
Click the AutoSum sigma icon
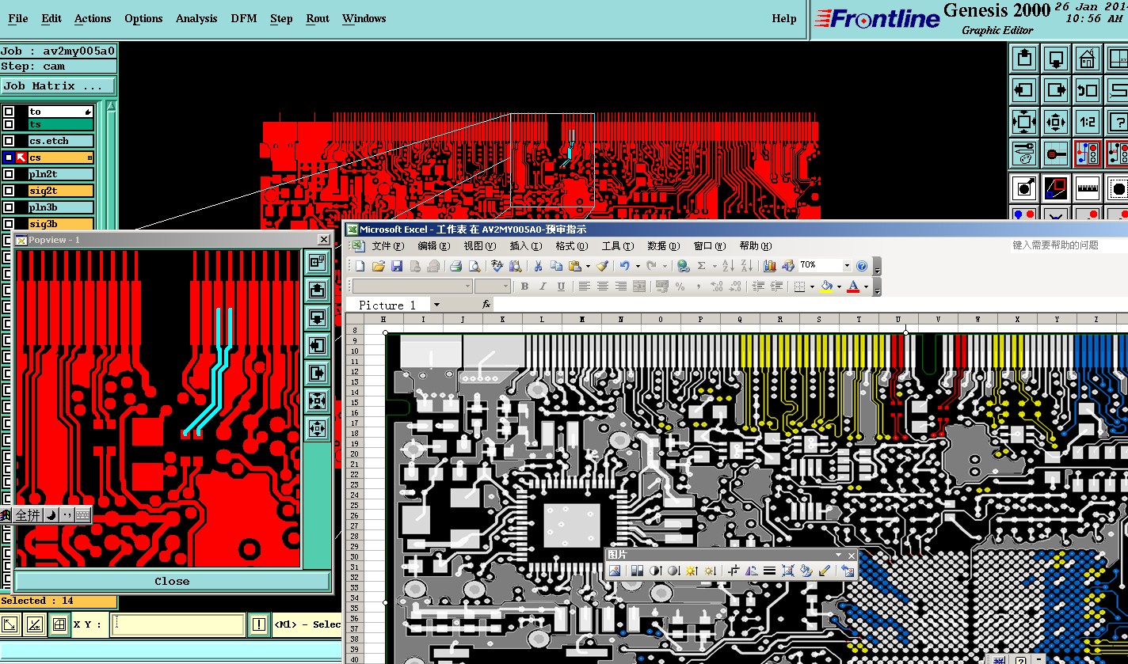(701, 266)
